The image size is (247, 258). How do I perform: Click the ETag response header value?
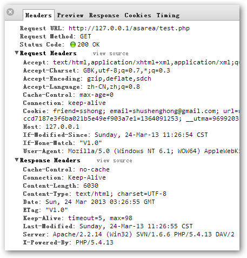click(x=57, y=210)
